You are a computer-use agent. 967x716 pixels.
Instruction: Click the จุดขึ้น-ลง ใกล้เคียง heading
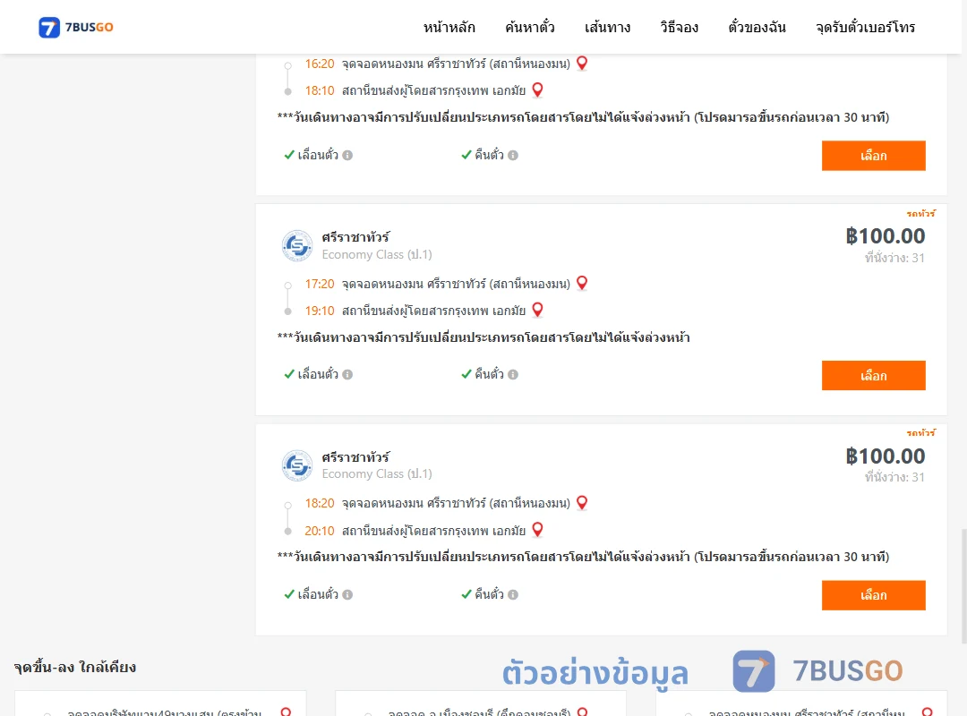pyautogui.click(x=74, y=668)
